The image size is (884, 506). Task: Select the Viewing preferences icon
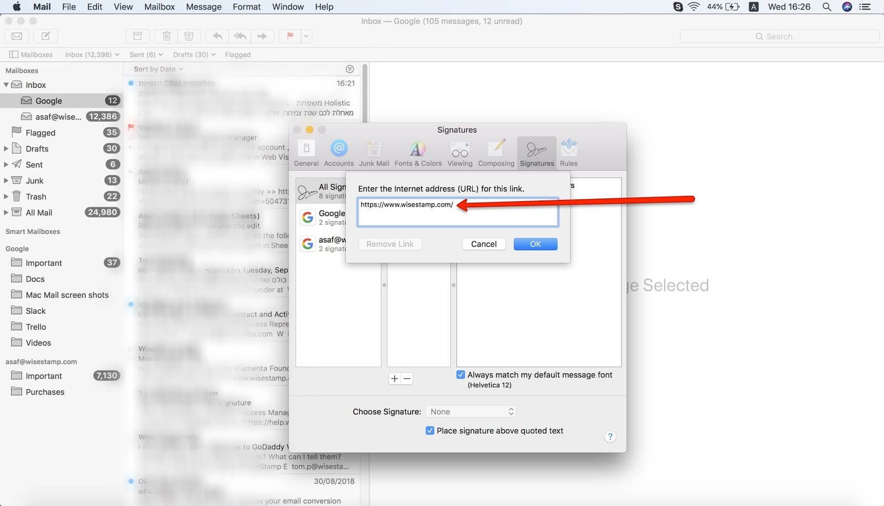460,152
